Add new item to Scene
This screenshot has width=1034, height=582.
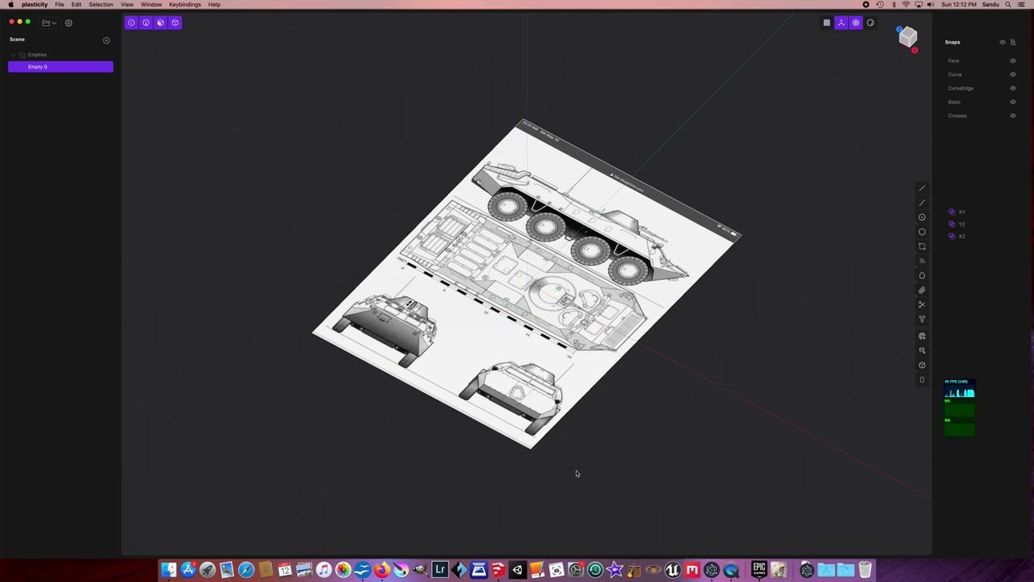tap(106, 40)
